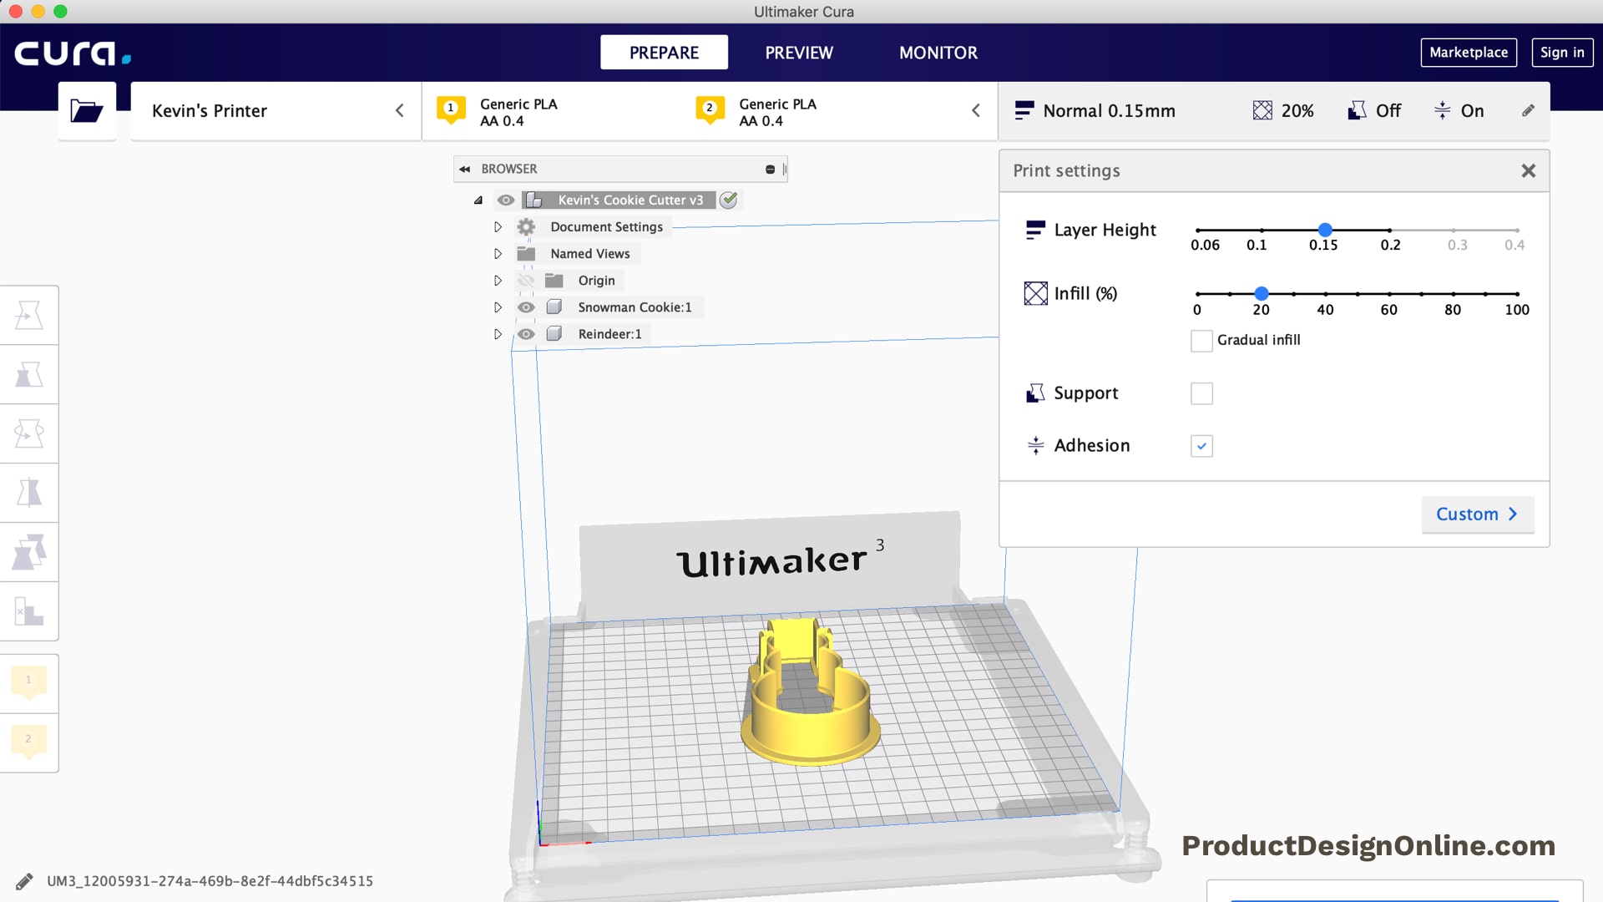Image resolution: width=1603 pixels, height=902 pixels.
Task: Expand Reindeer:1 node
Action: pyautogui.click(x=498, y=333)
